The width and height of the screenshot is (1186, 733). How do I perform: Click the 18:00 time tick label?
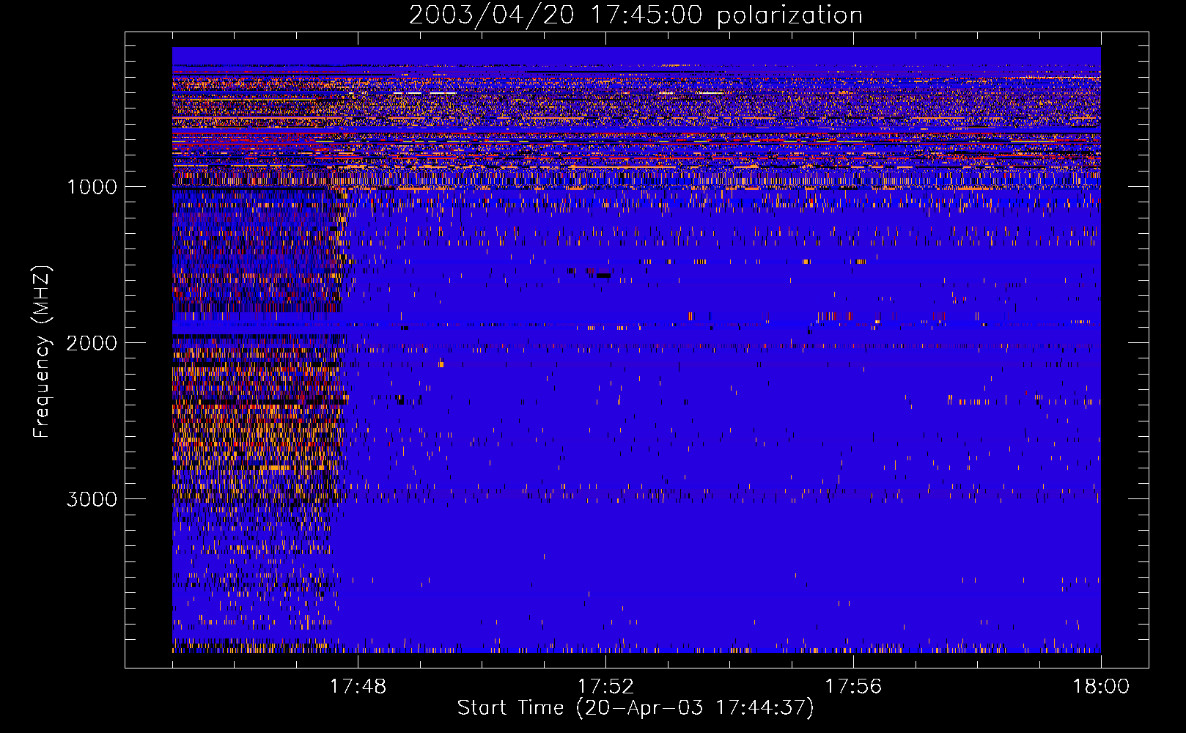pyautogui.click(x=1101, y=687)
